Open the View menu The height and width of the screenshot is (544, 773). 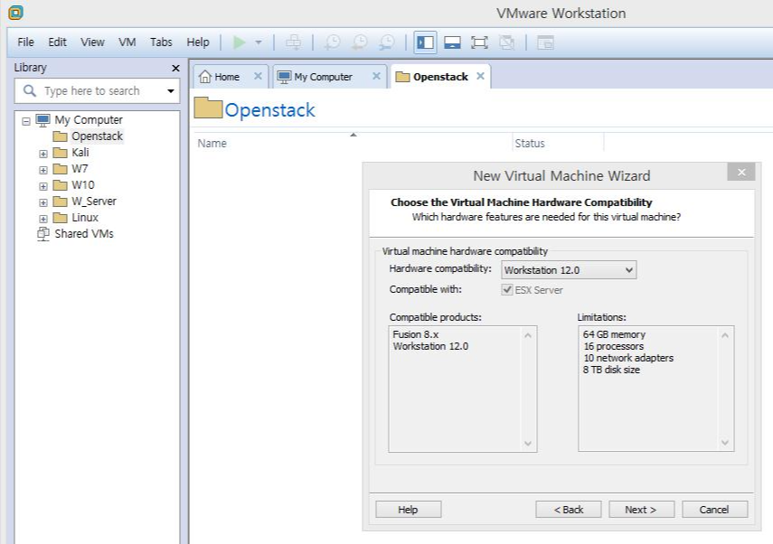click(x=93, y=42)
